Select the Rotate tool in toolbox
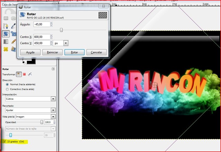Image resolution: width=221 pixels, height=152 pixels. 6,34
